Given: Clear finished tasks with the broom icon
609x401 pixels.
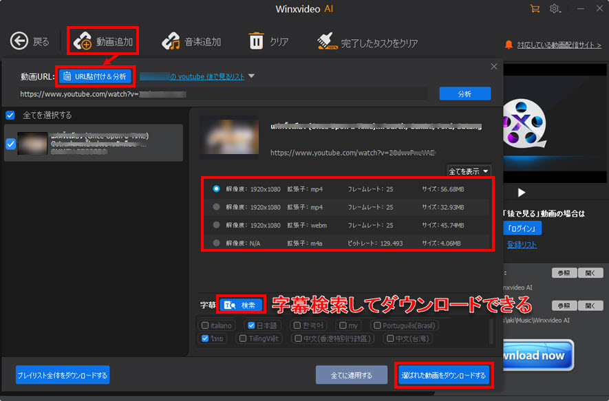Looking at the screenshot, I should tap(327, 41).
